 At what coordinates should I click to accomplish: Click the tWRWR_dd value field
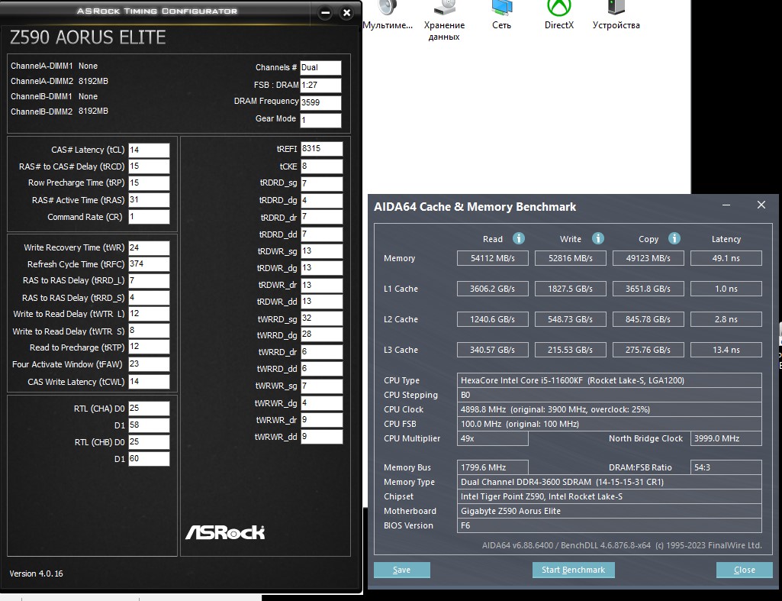click(322, 437)
